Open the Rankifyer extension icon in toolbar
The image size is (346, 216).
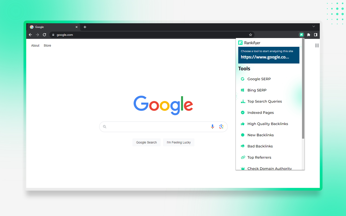coord(301,35)
